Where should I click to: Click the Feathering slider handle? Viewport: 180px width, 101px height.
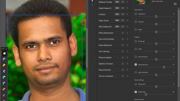(146, 95)
